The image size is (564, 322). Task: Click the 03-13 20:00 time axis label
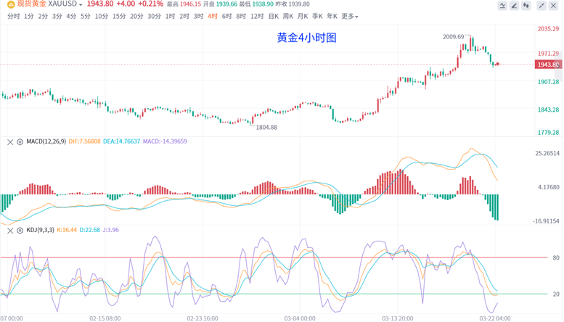click(397, 318)
